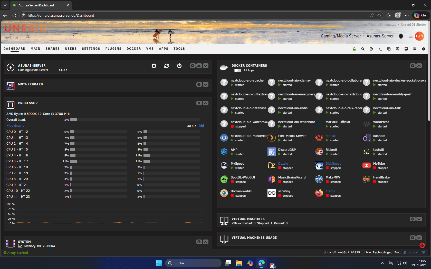
Task: Open the DOCKER menu tab
Action: point(134,49)
